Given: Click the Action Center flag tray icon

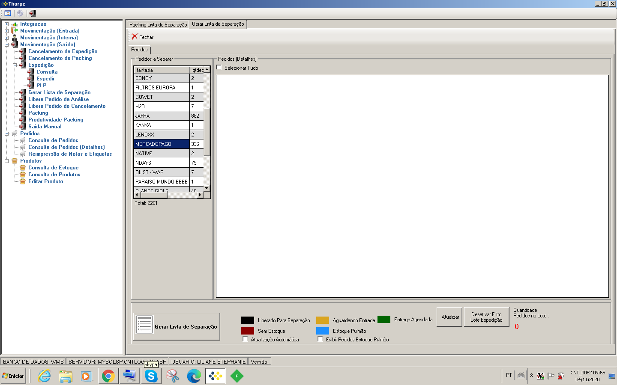Looking at the screenshot, I should pyautogui.click(x=551, y=376).
